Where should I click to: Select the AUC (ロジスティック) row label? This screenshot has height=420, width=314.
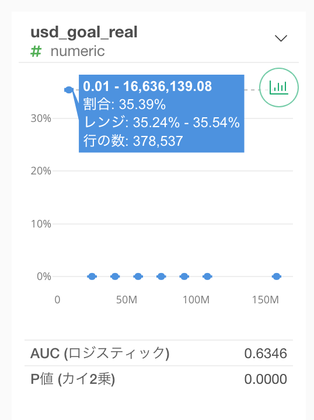click(x=100, y=353)
